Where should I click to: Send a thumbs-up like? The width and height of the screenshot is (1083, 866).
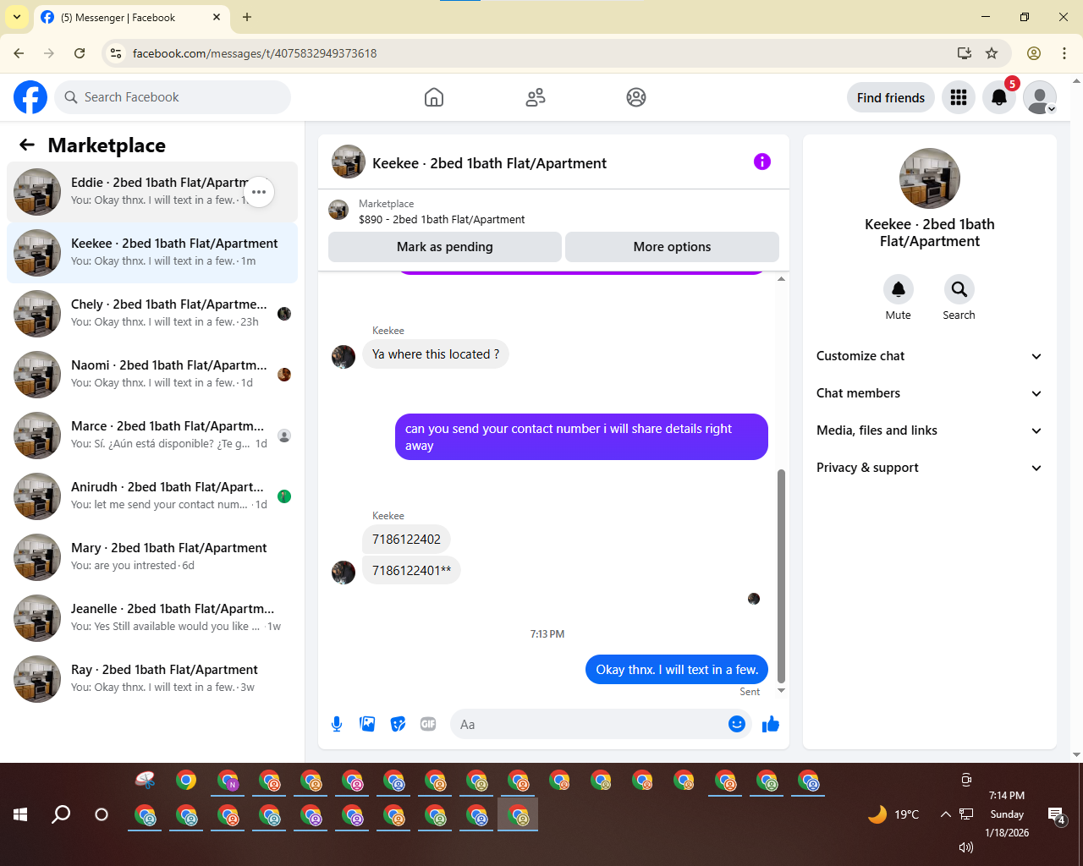pos(771,724)
